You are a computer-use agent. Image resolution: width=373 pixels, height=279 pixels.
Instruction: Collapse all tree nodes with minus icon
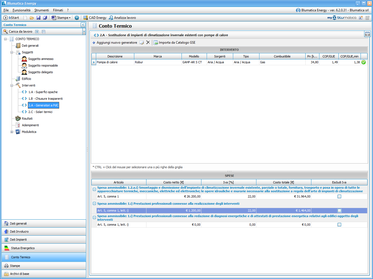coord(43,32)
